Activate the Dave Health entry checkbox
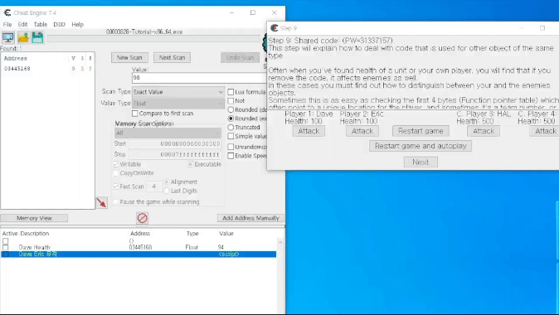559x315 pixels. point(5,247)
